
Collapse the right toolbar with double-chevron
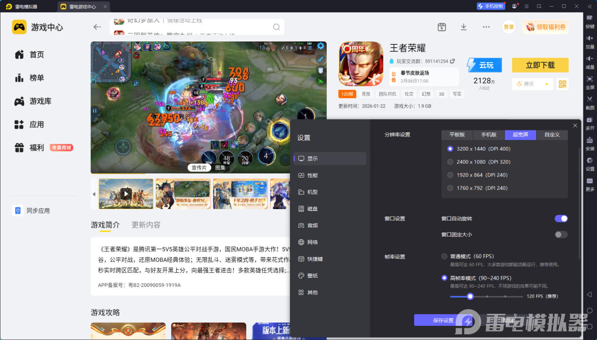tap(589, 6)
